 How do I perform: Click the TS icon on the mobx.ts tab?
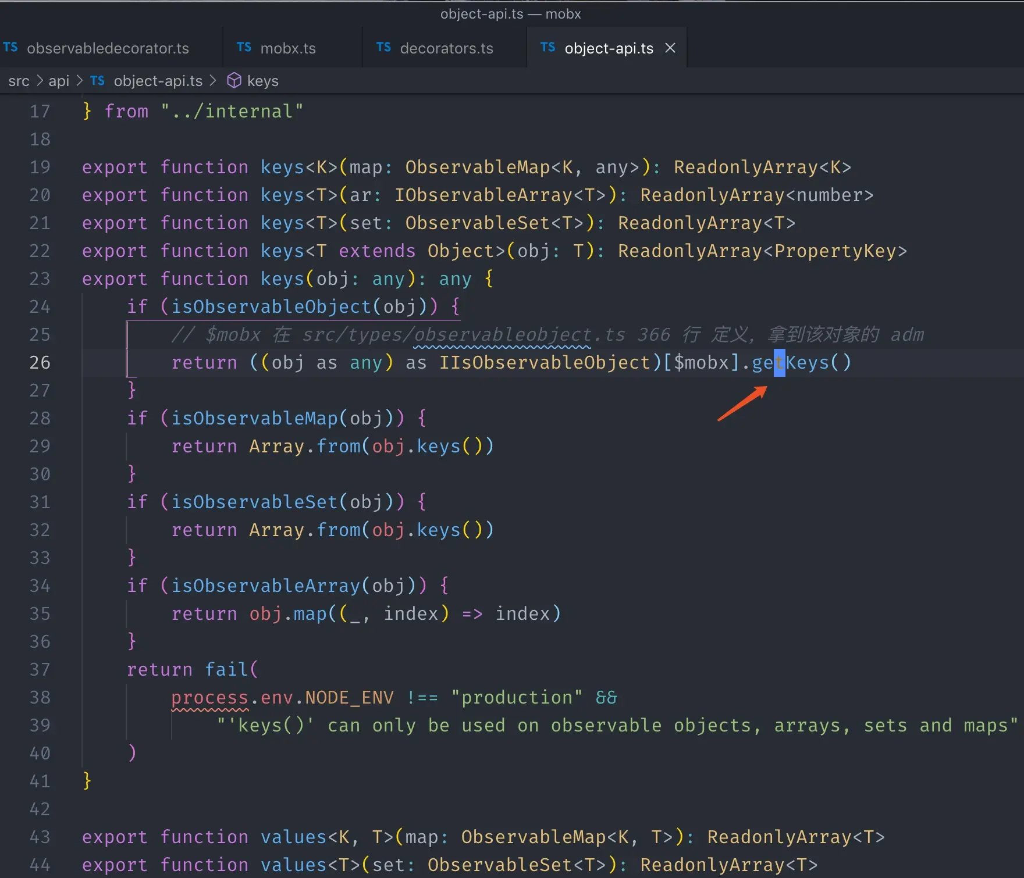tap(244, 48)
